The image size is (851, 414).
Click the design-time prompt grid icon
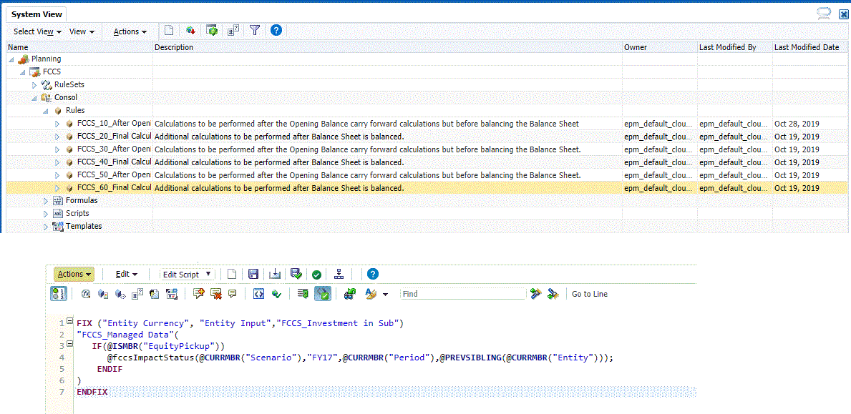pyautogui.click(x=172, y=294)
